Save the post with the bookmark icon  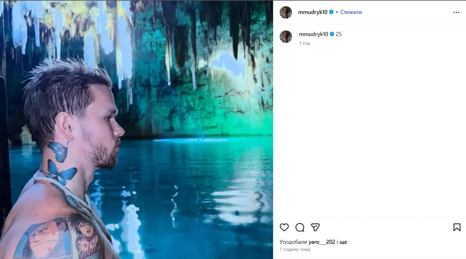coord(457,227)
